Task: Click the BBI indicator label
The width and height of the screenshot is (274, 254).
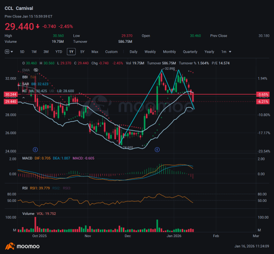Action: [25, 77]
